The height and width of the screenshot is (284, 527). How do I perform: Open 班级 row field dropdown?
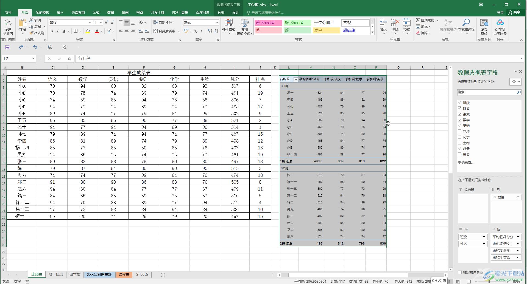(484, 237)
